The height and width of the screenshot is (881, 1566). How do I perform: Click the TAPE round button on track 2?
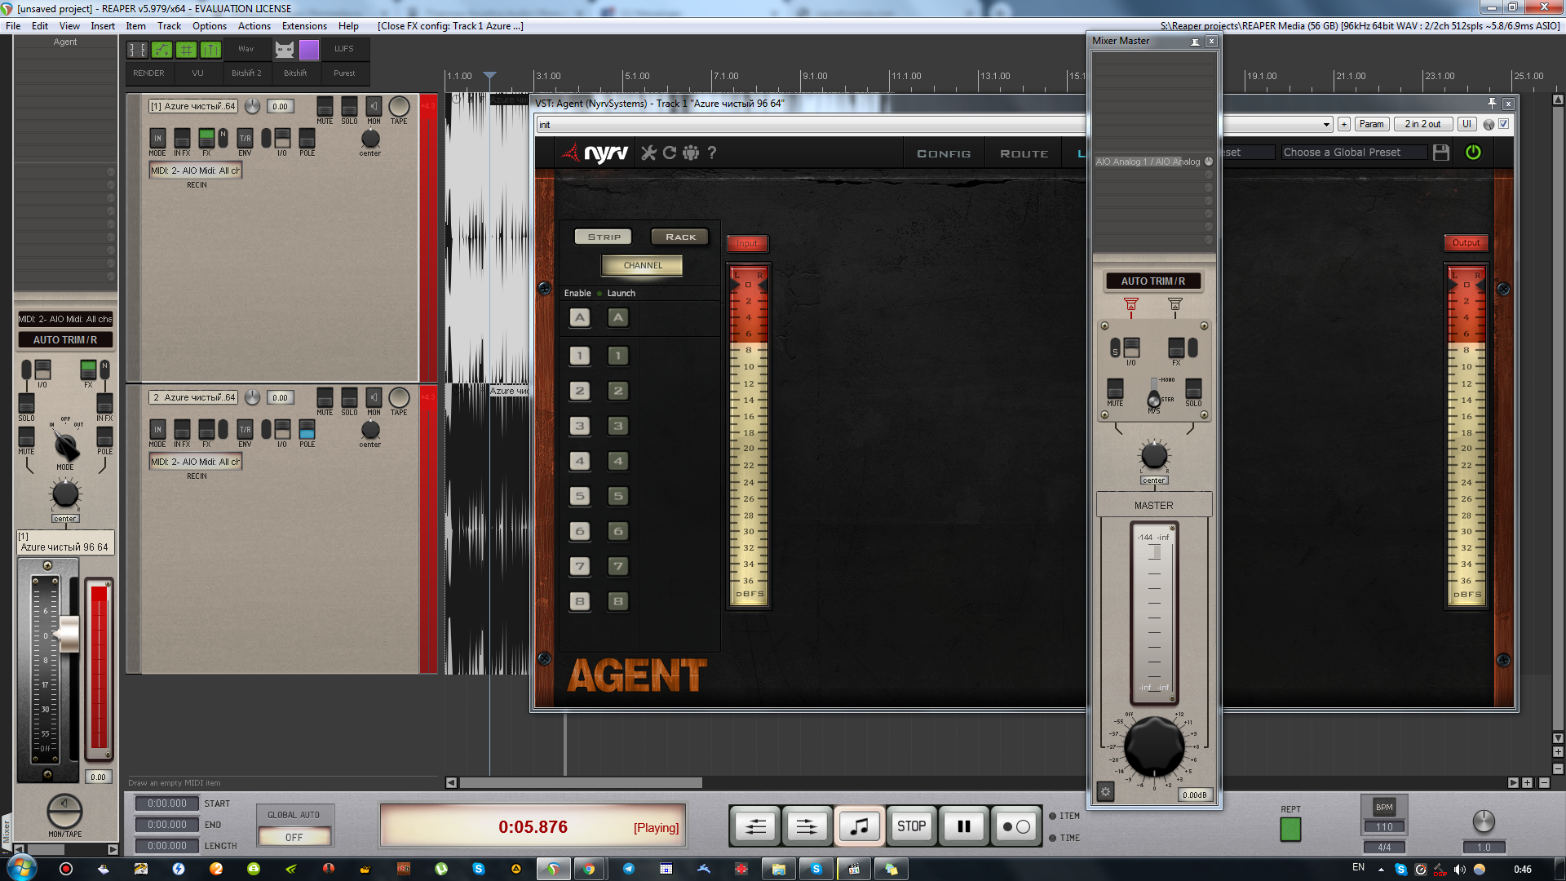tap(399, 397)
